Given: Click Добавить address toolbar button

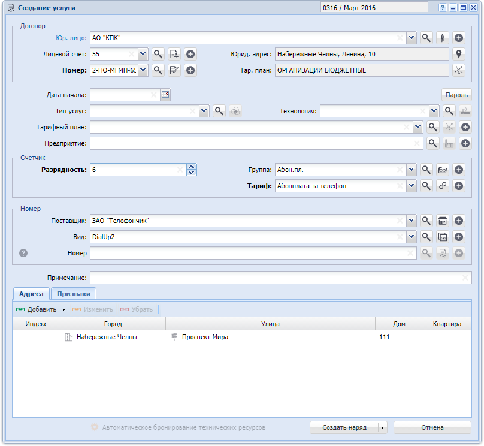Looking at the screenshot, I should point(37,309).
